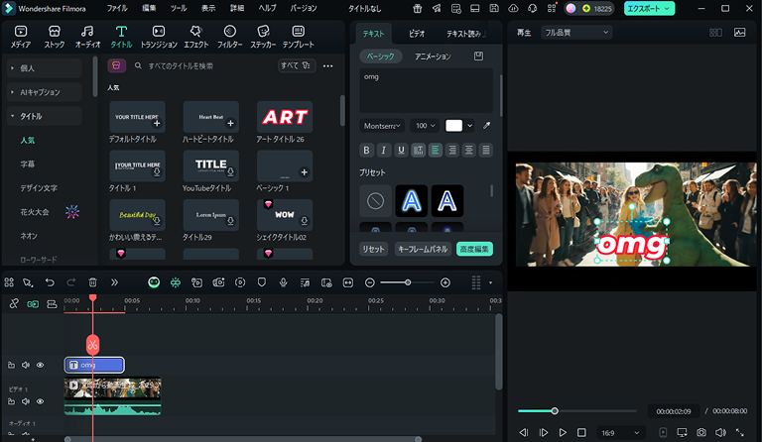762x442 pixels.
Task: Expand the AIキャプション category
Action: pos(45,92)
